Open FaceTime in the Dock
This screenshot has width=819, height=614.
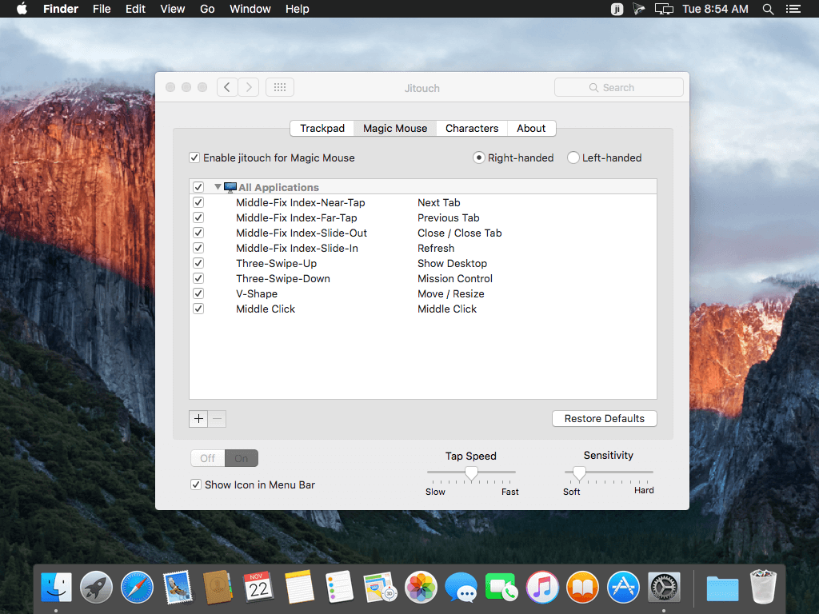pyautogui.click(x=501, y=587)
